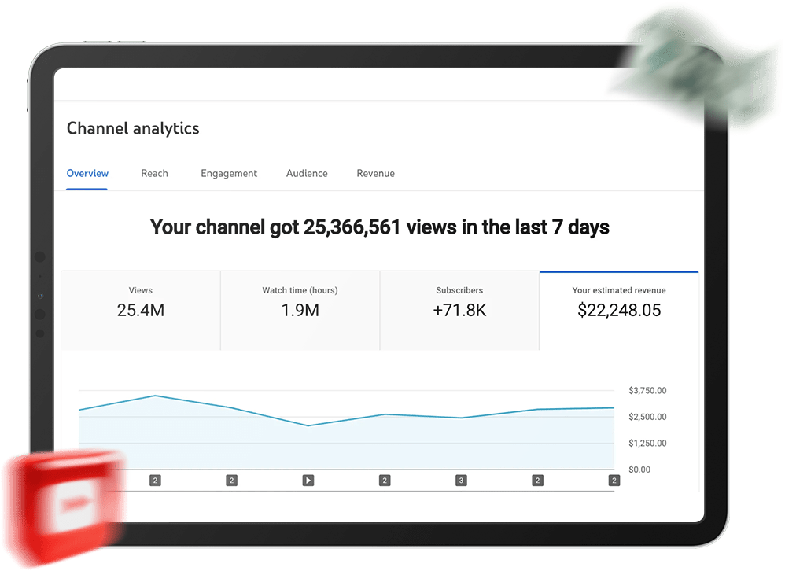Click the highest peak of the revenue line
The image size is (785, 571).
click(x=156, y=396)
